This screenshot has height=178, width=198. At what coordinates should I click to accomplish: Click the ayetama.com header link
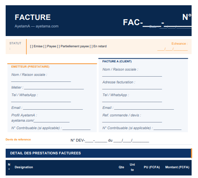point(47,26)
